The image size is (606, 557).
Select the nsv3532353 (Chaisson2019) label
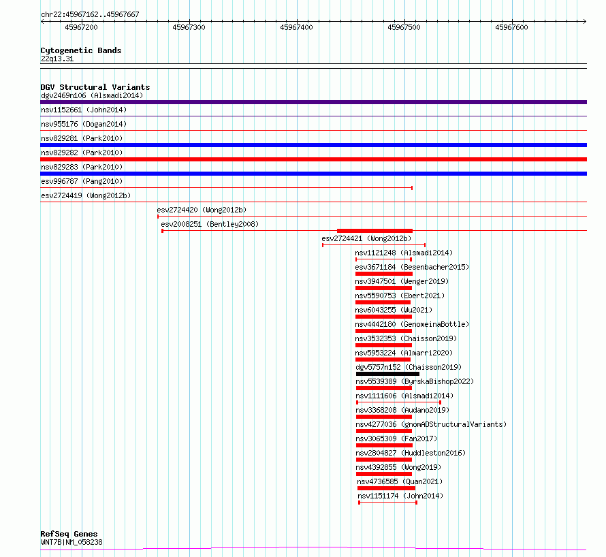[406, 338]
